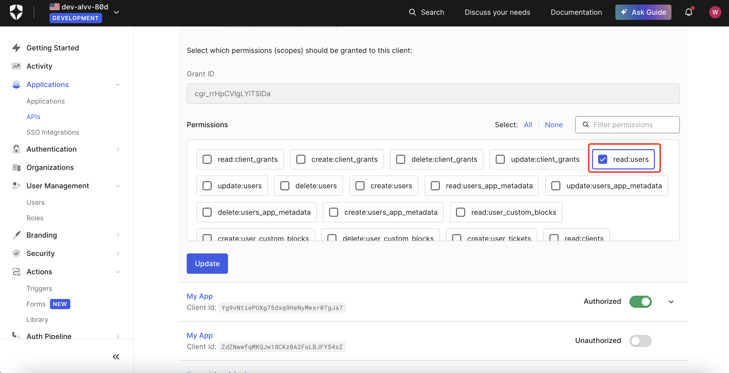
Task: Click the Branding brush icon
Action: (x=16, y=235)
